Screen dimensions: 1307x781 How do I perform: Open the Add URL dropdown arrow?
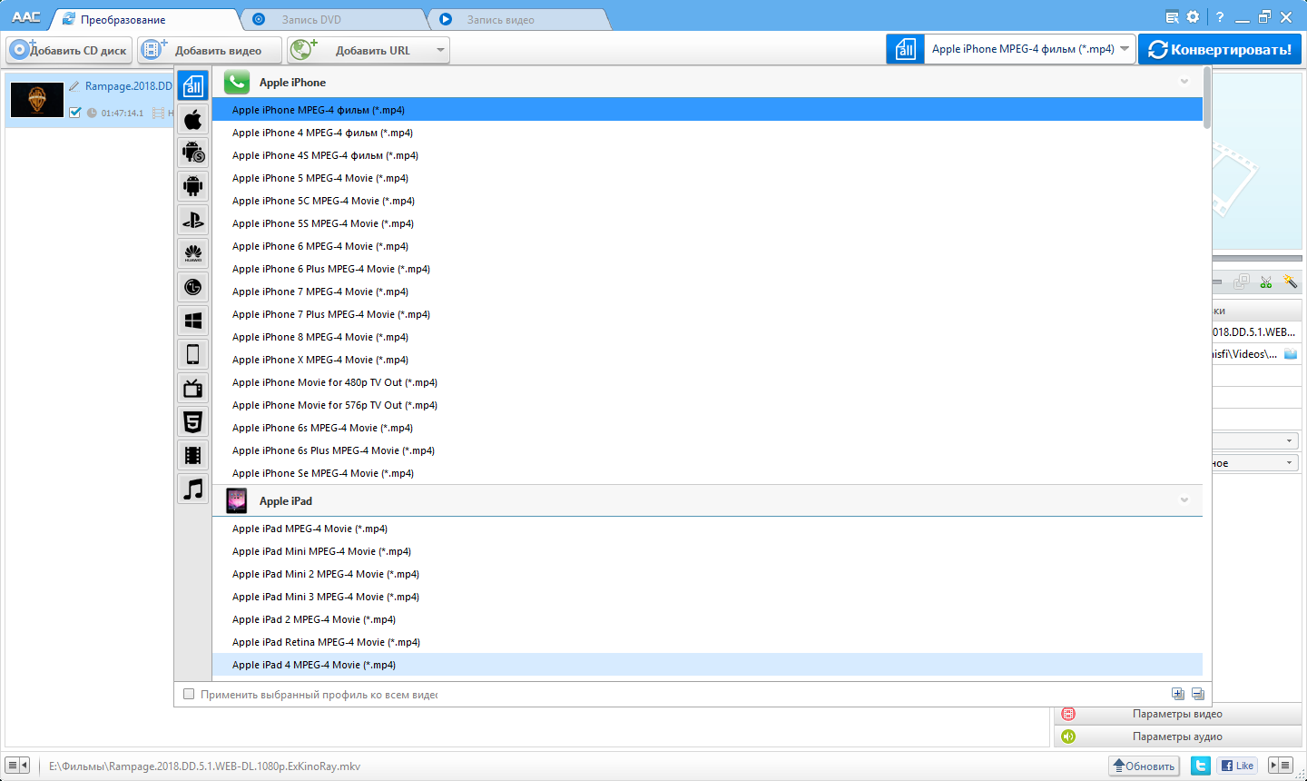tap(440, 50)
